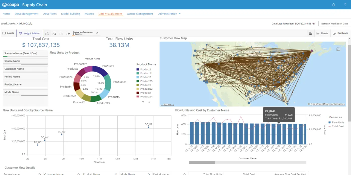Viewport: 351px width, 175px height.
Task: Reset map to home view
Action: click(338, 49)
